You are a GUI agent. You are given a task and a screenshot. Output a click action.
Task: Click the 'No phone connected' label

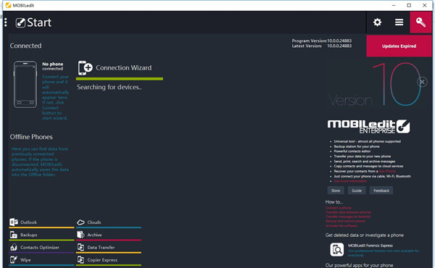tap(53, 66)
